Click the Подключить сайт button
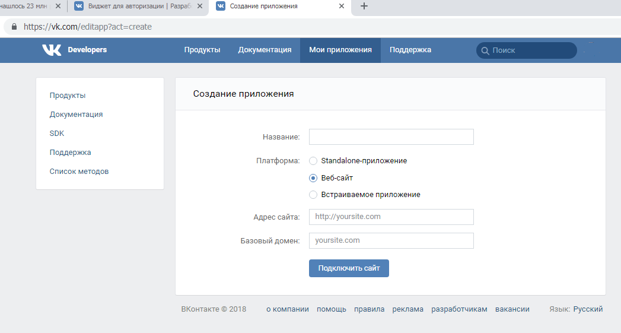 coord(349,268)
